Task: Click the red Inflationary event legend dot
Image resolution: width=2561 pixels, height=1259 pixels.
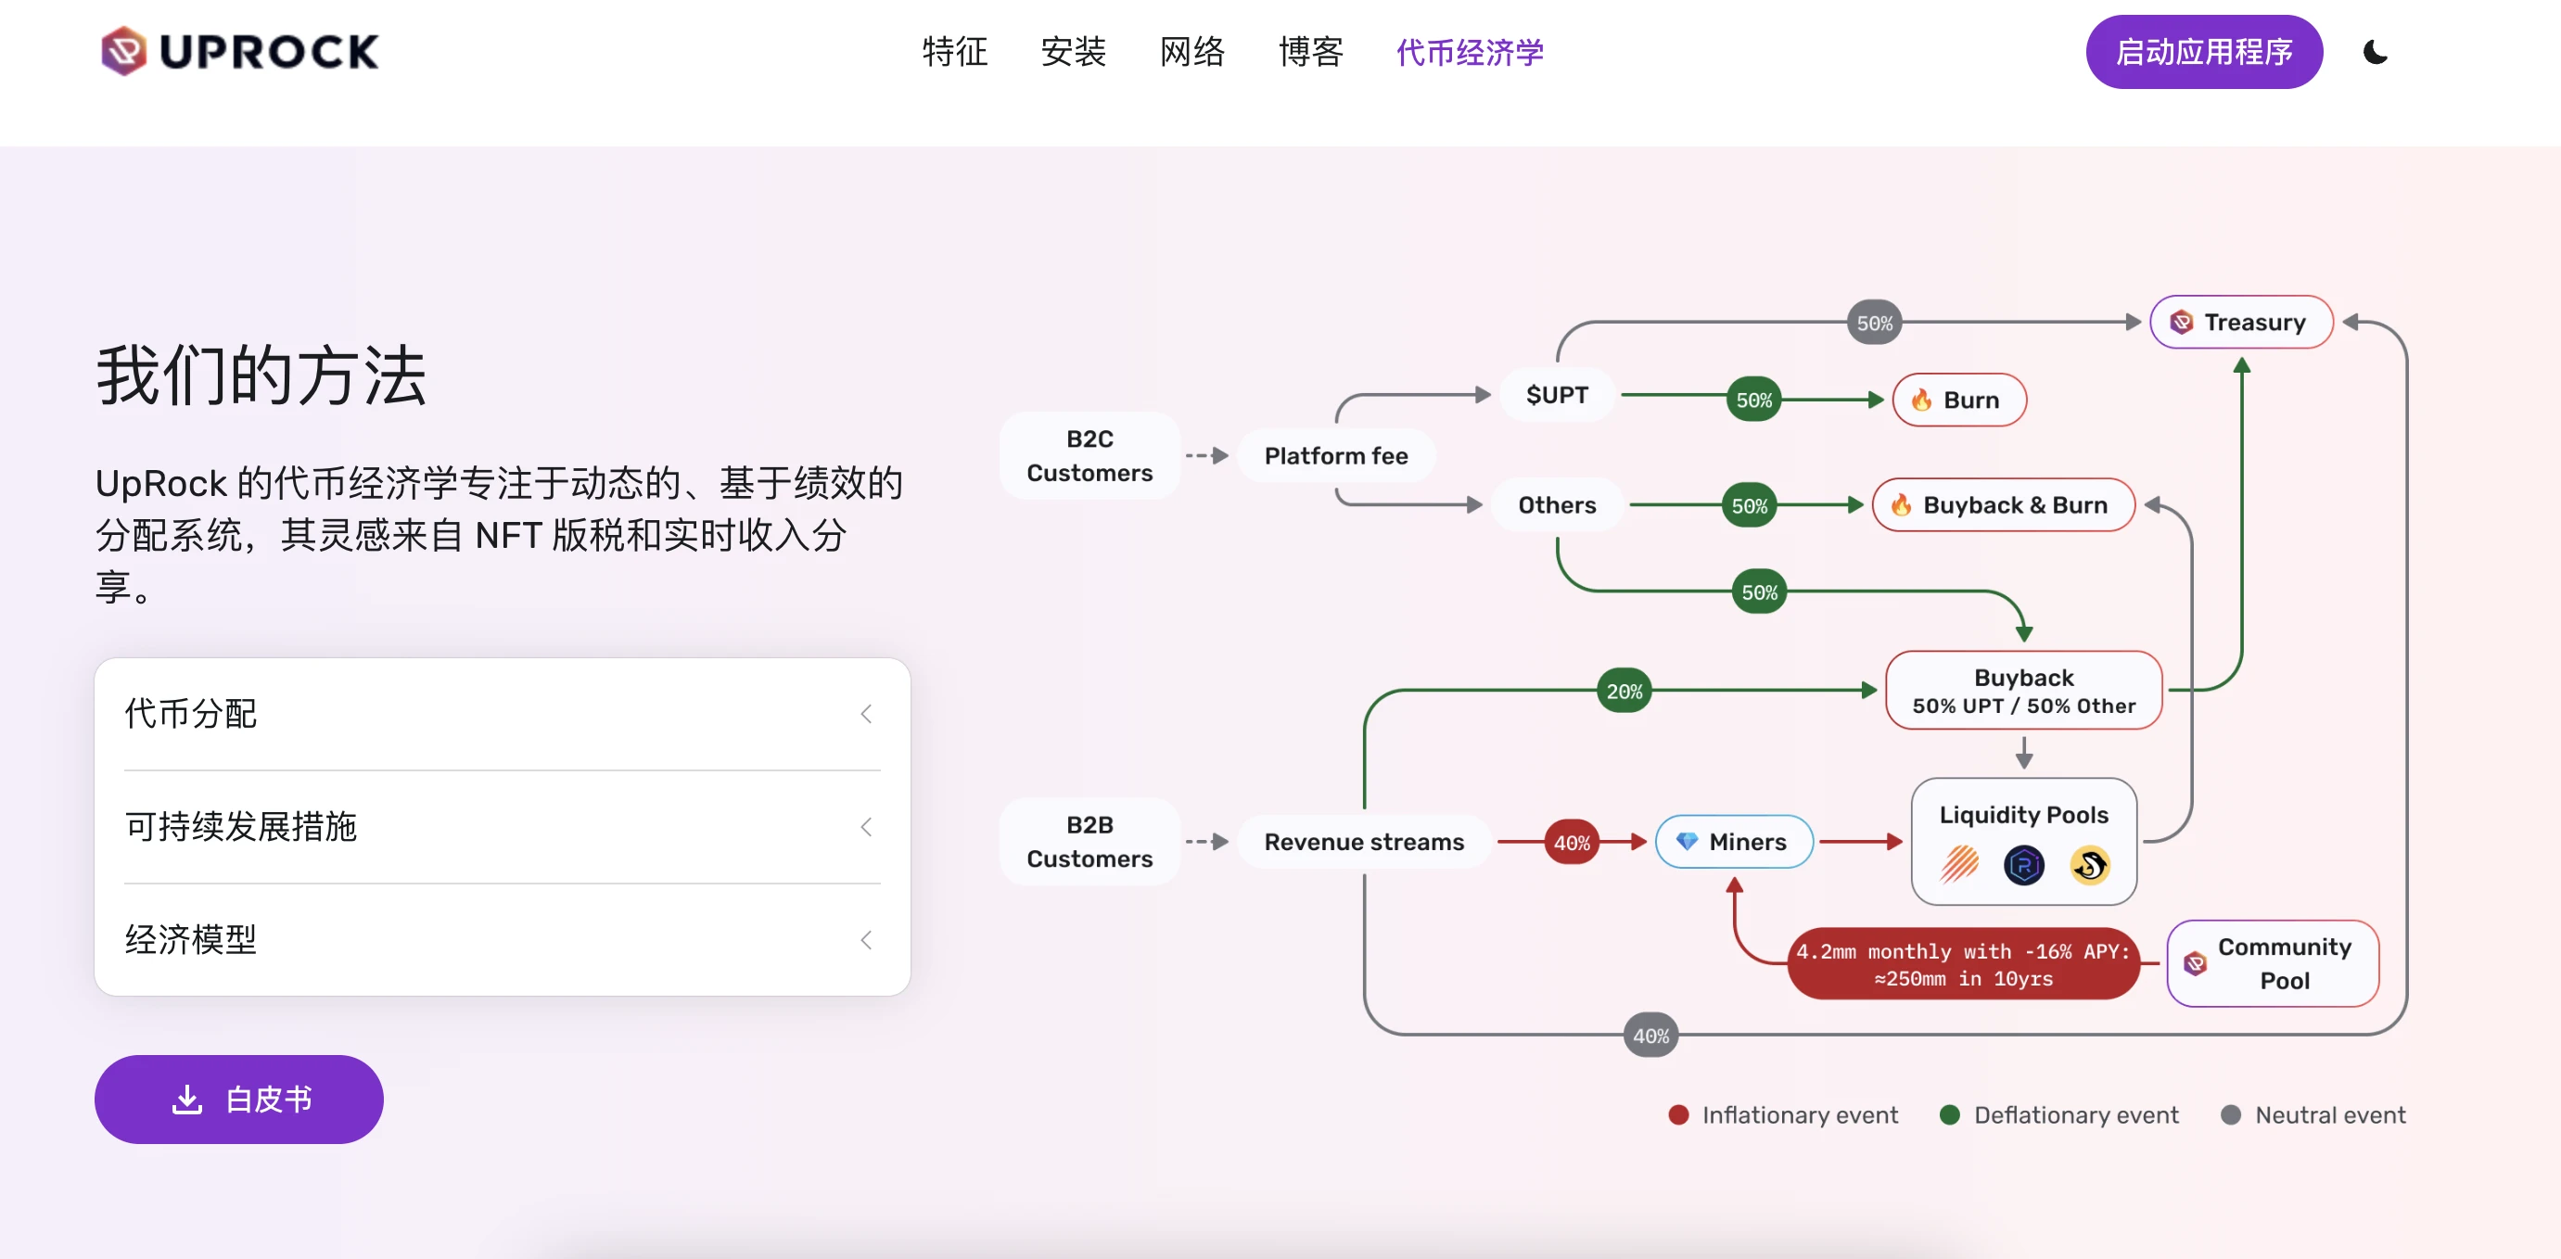Action: tap(1678, 1115)
